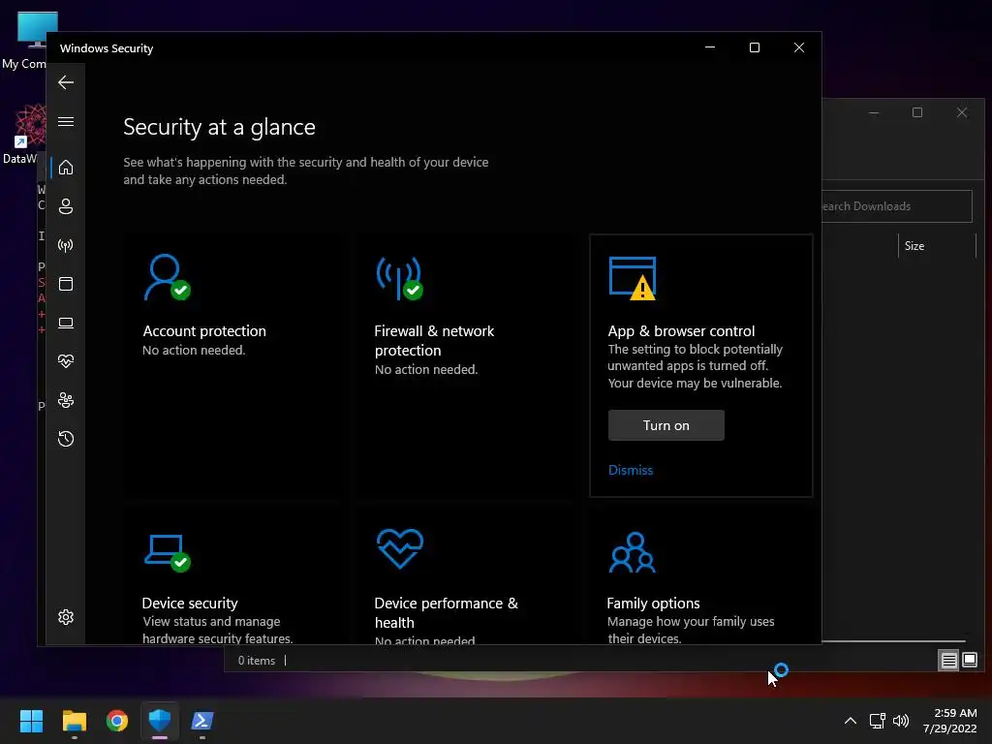This screenshot has width=992, height=744.
Task: Open File Explorer from the taskbar
Action: point(74,721)
